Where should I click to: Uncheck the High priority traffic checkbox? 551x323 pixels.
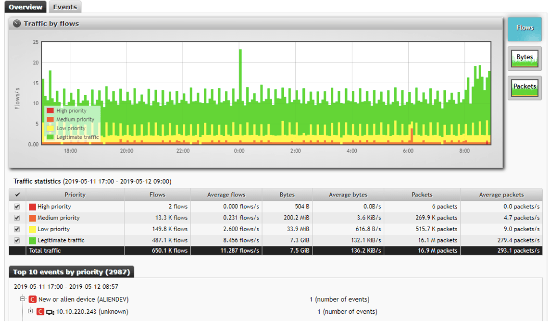[17, 207]
